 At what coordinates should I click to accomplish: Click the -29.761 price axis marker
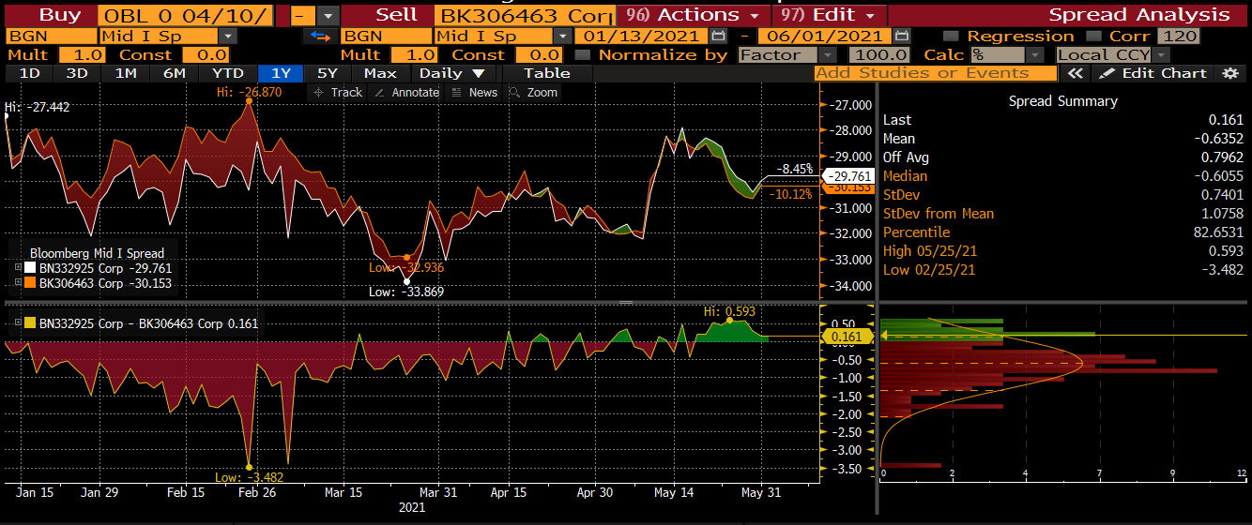click(x=848, y=176)
